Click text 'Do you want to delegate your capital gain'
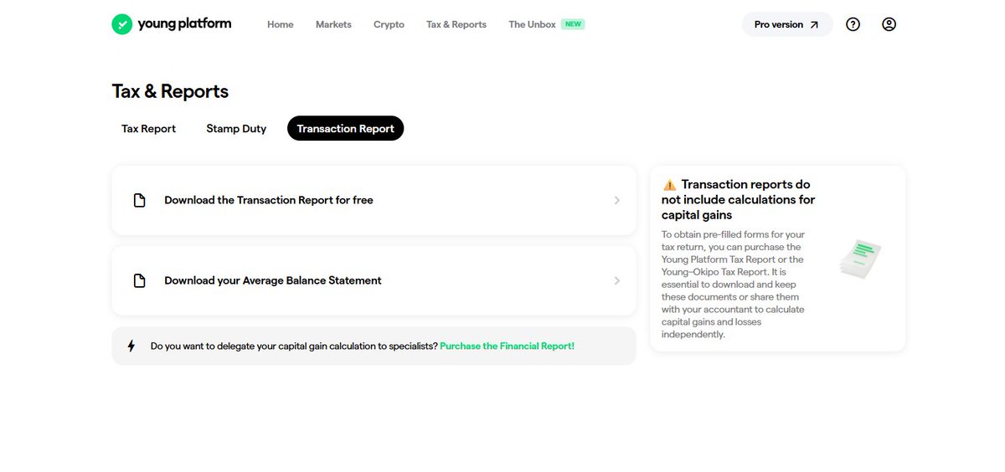This screenshot has height=472, width=1005. click(x=294, y=346)
